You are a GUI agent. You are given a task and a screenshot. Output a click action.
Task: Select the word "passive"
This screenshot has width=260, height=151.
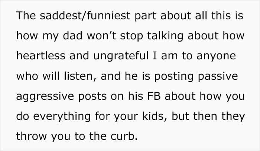218,76
